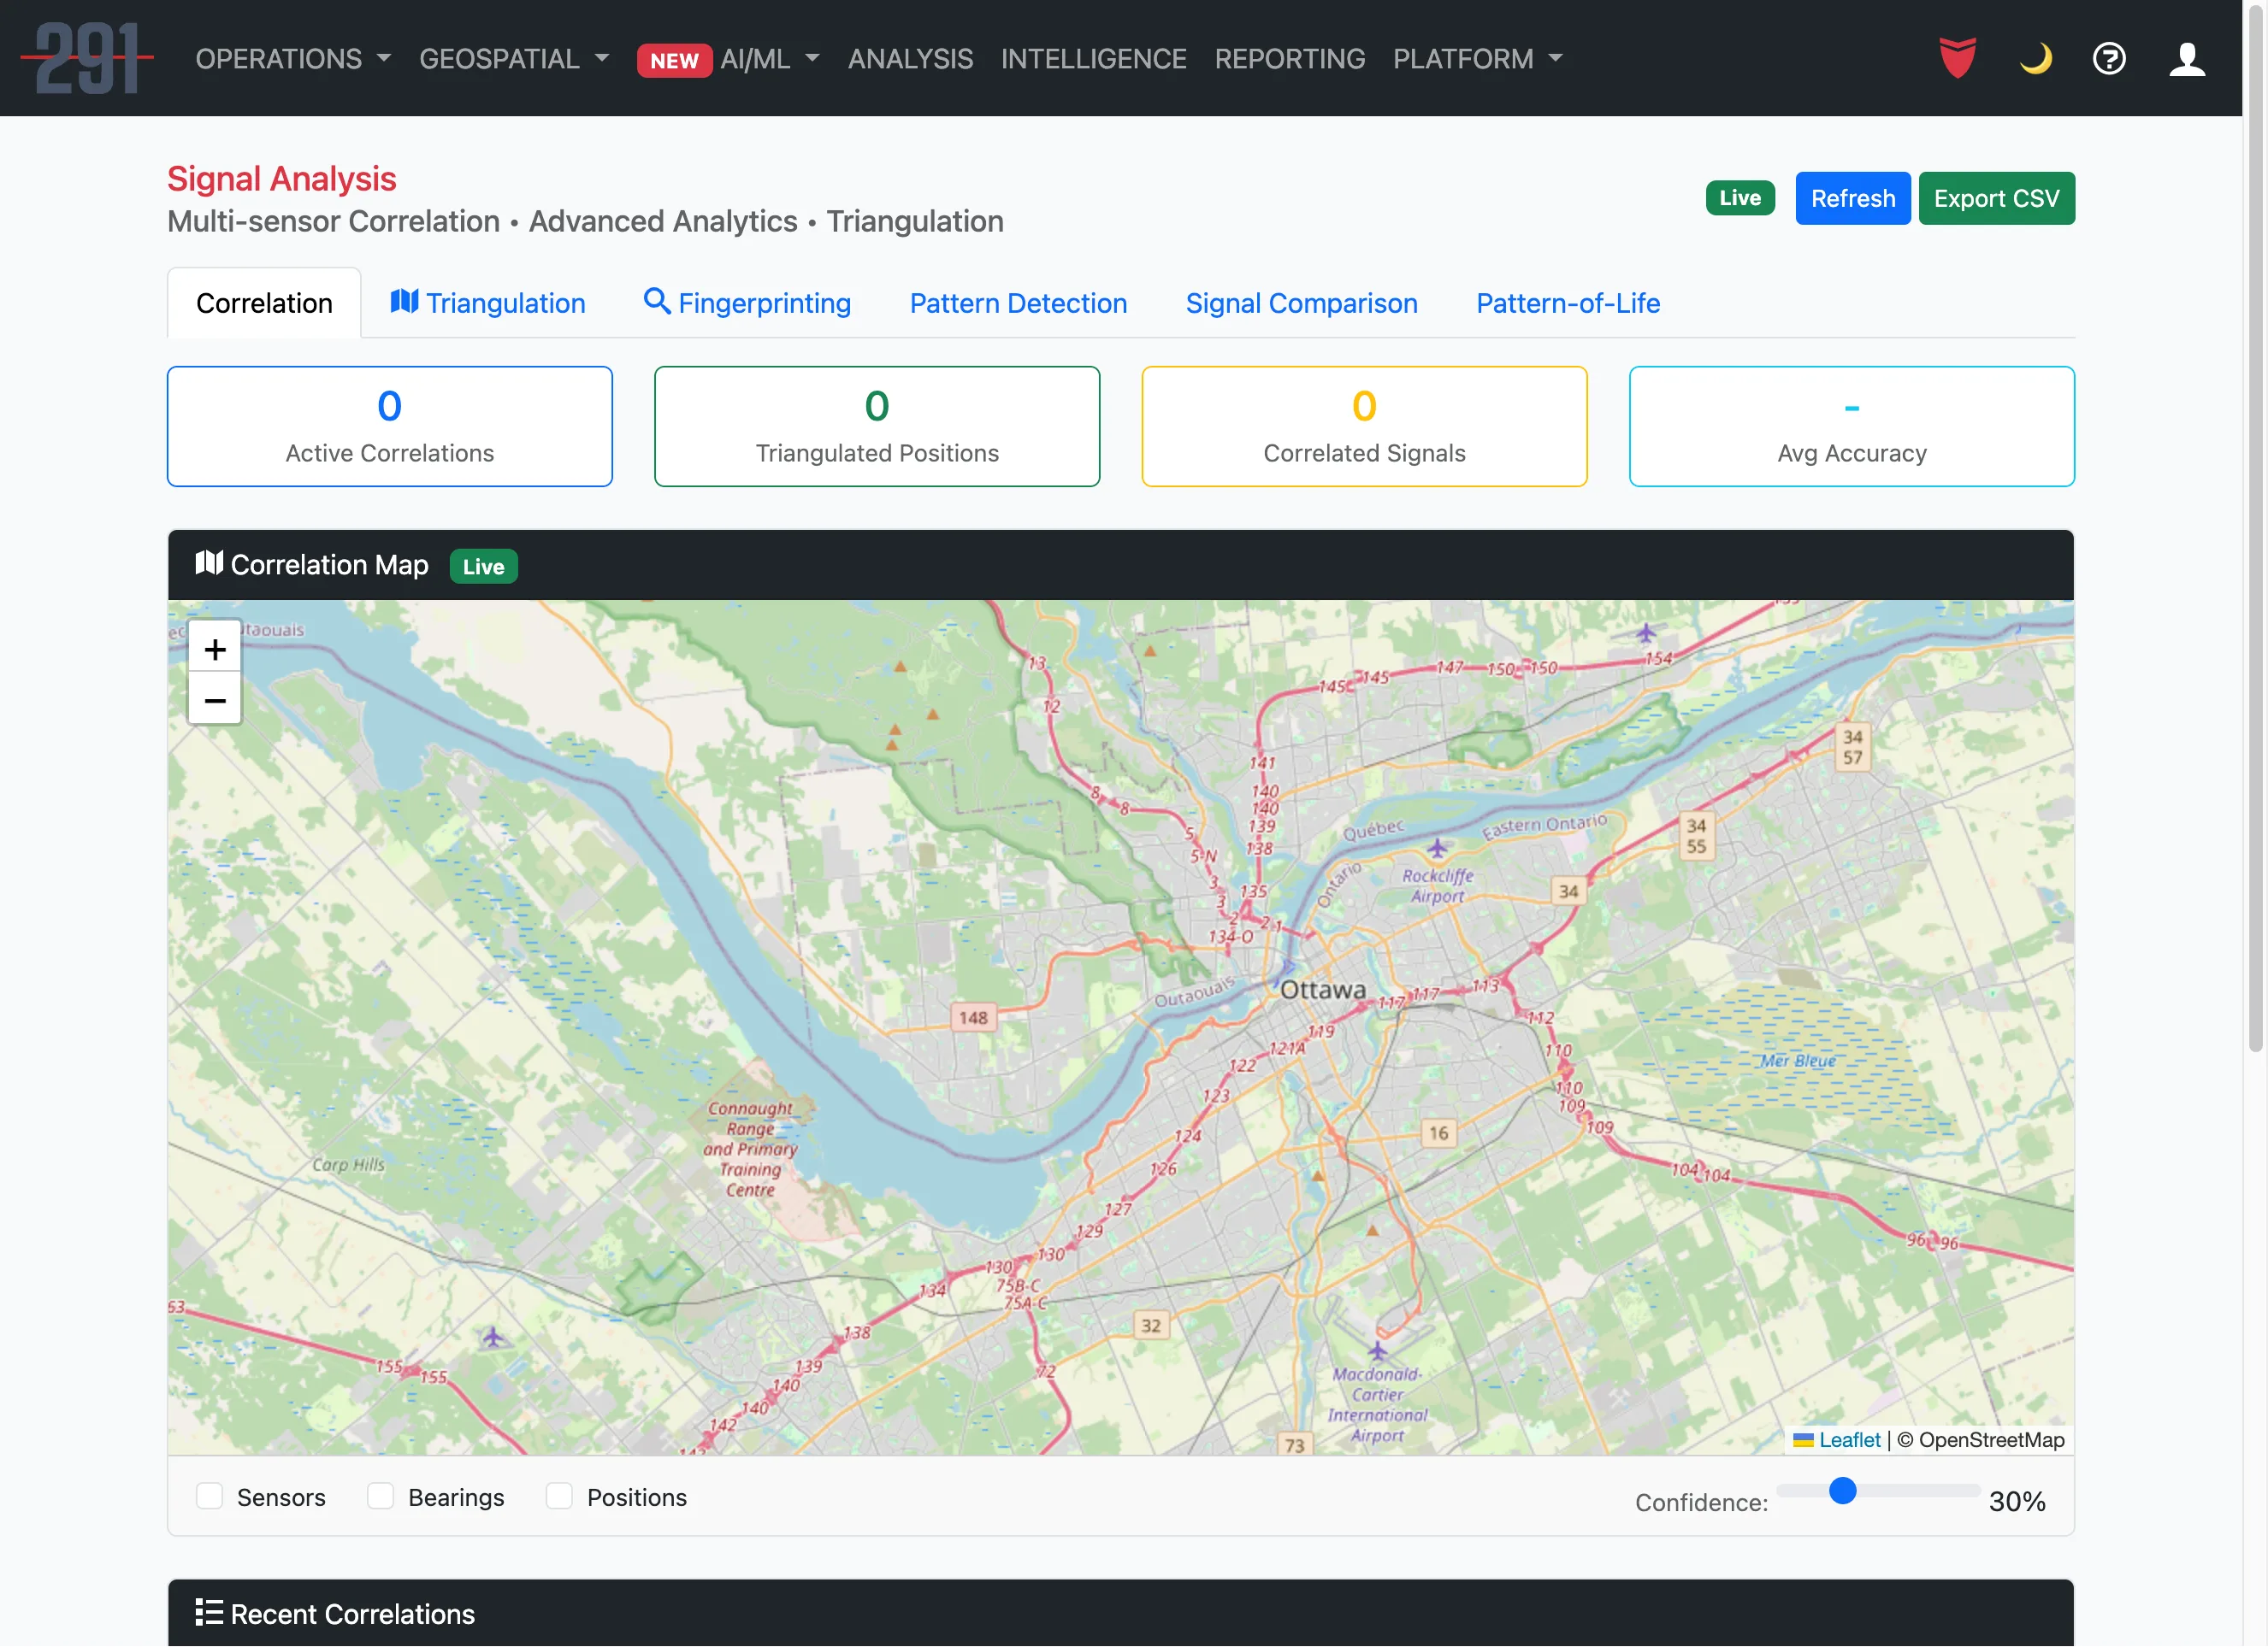Toggle dark mode moon icon
This screenshot has height=1647, width=2268.
point(2035,58)
